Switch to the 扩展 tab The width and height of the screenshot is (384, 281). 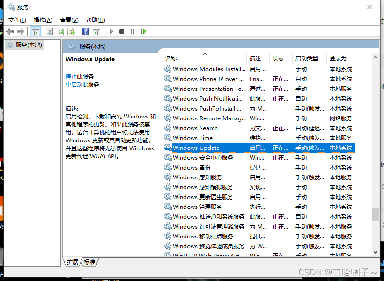point(72,262)
